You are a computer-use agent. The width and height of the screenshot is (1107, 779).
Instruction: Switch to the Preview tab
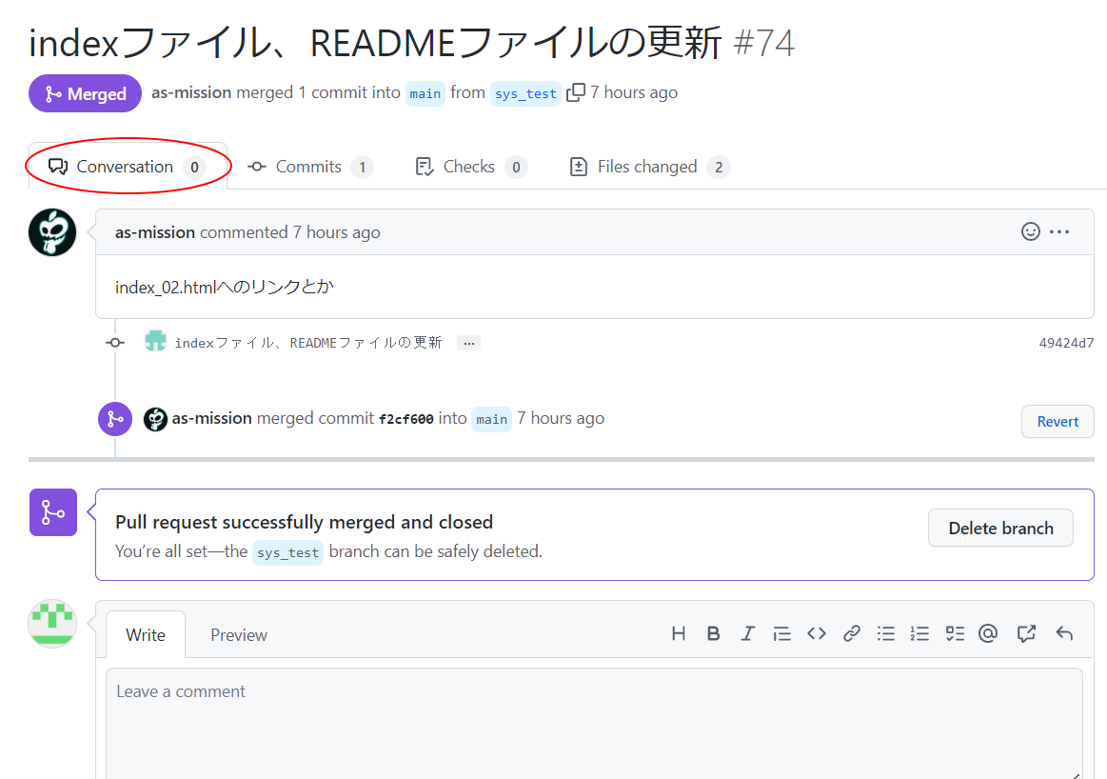coord(239,635)
